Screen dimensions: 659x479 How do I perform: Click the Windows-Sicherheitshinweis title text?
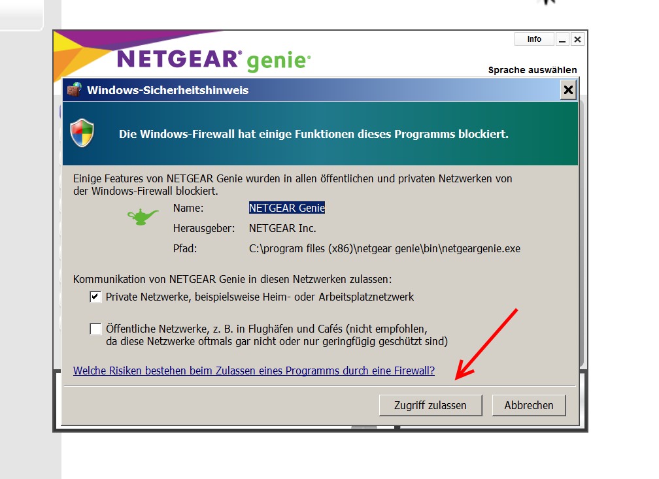pyautogui.click(x=167, y=90)
